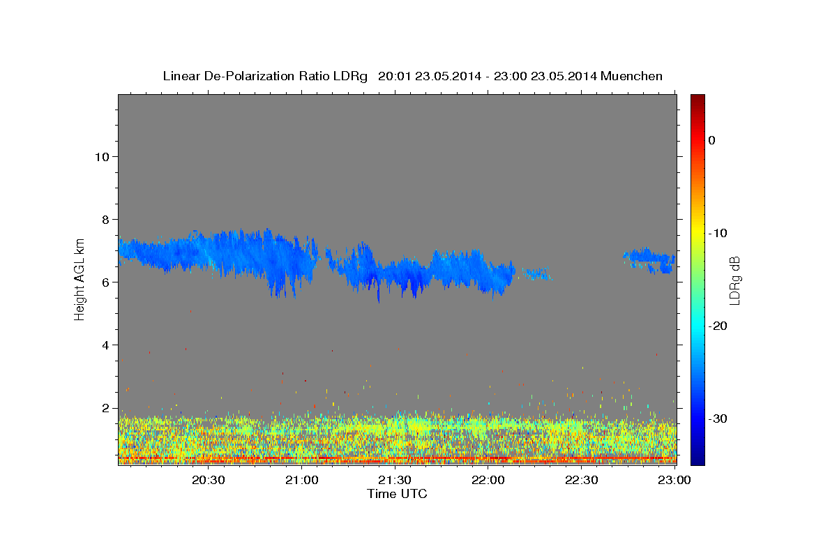This screenshot has height=558, width=837.
Task: Click the 'LDRg dB' colorbar label
Action: click(734, 280)
